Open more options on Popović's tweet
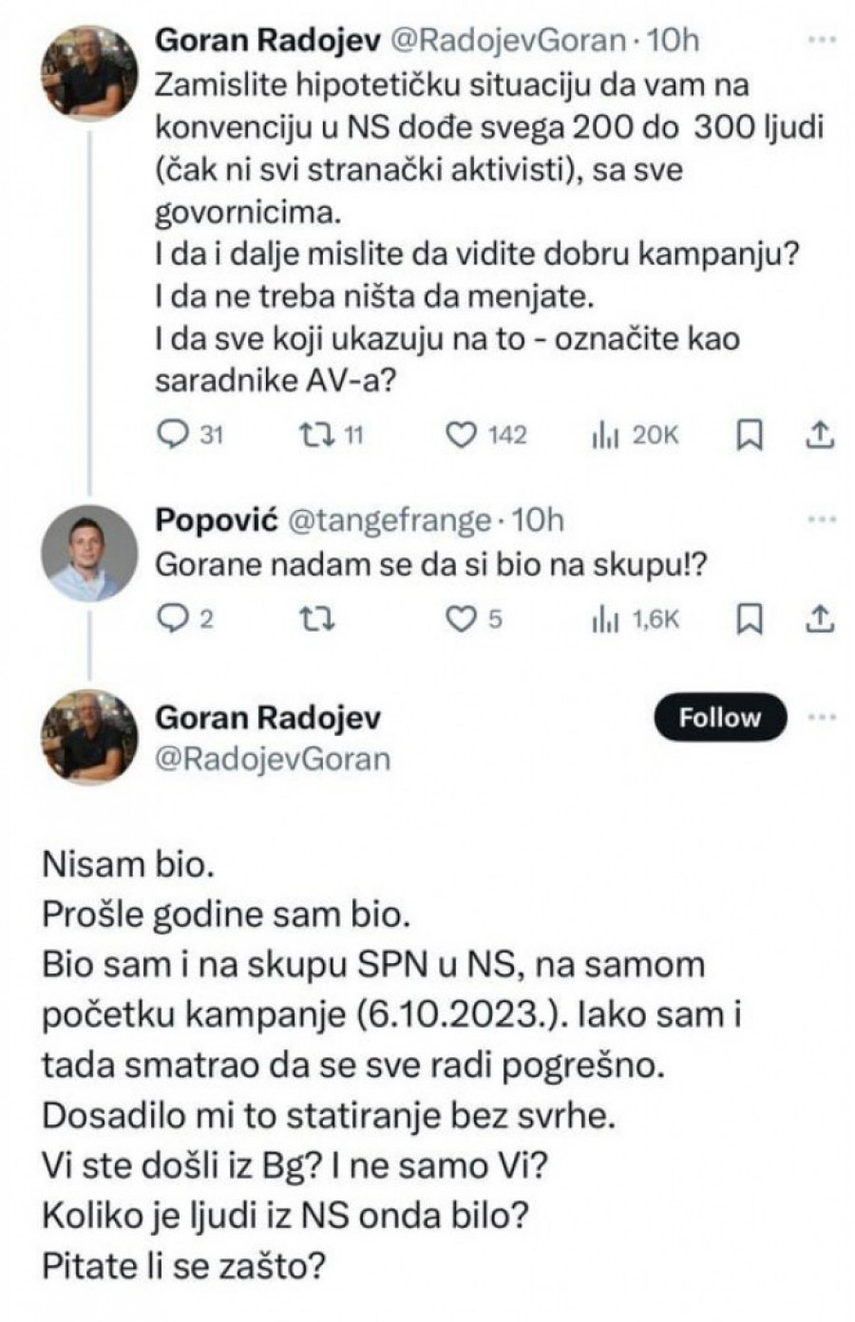This screenshot has width=855, height=1322. (821, 519)
